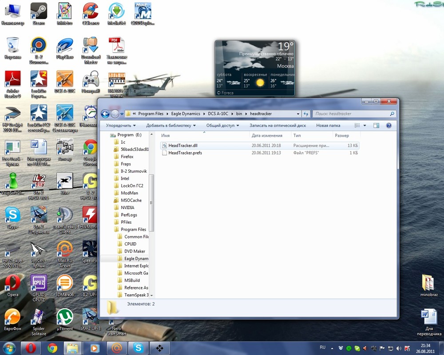Click the Поиск: headtracker search field
This screenshot has width=444, height=355.
pyautogui.click(x=351, y=114)
